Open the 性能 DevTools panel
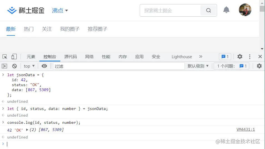Viewport: 265px width, 149px height. click(106, 57)
